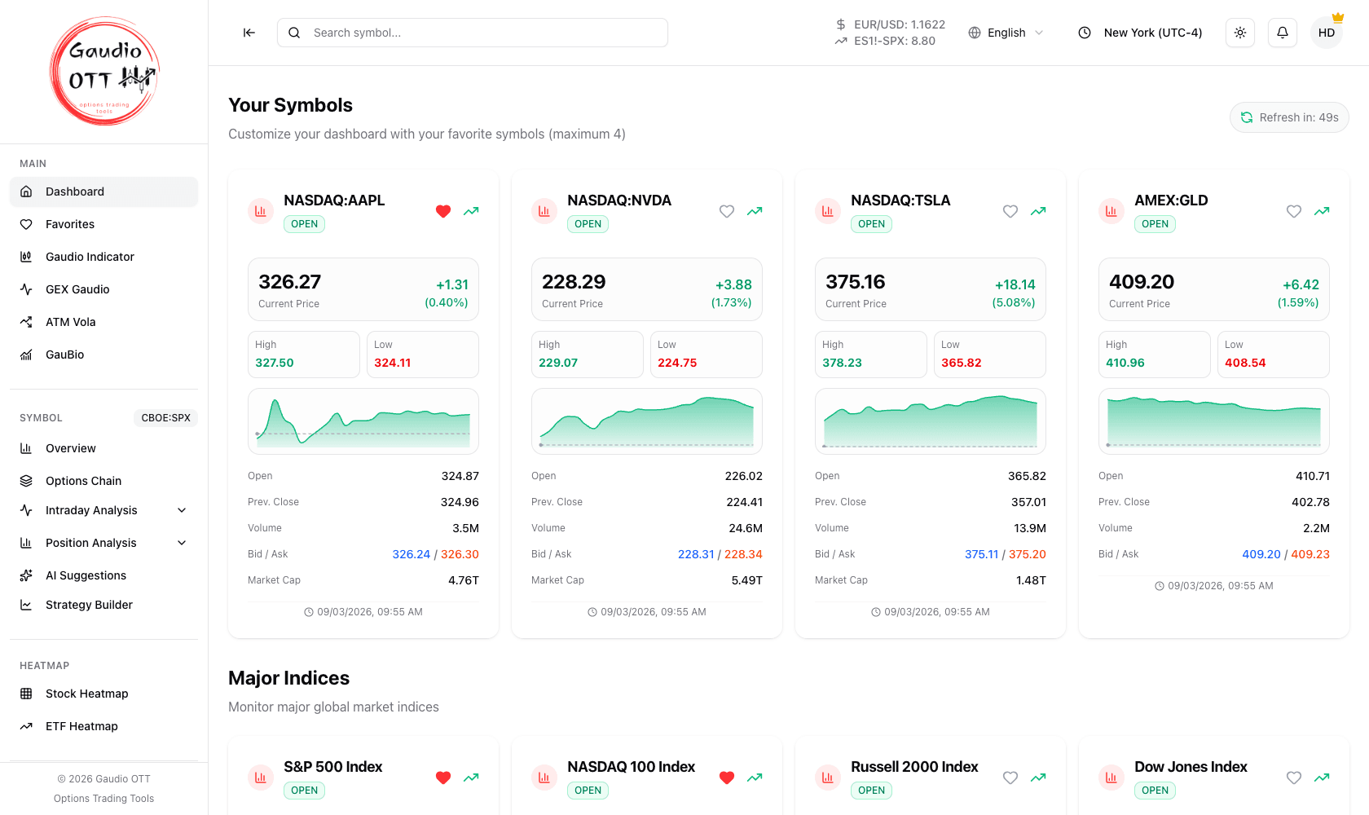Focus the Search symbol field
This screenshot has width=1369, height=815.
473,33
